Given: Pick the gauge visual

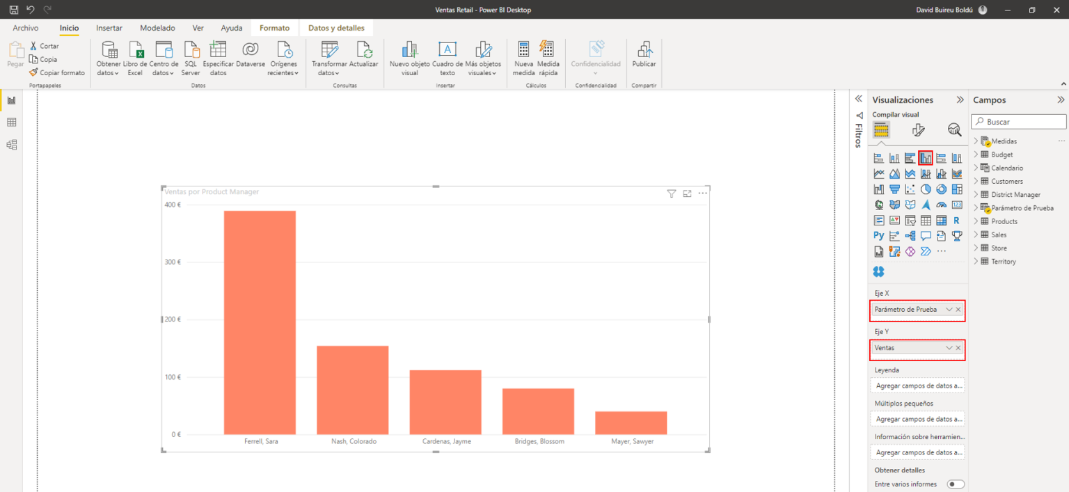Looking at the screenshot, I should click(x=942, y=205).
